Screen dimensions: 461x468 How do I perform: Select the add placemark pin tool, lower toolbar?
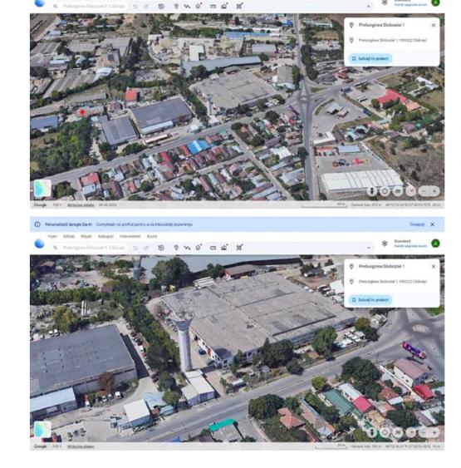pos(176,248)
